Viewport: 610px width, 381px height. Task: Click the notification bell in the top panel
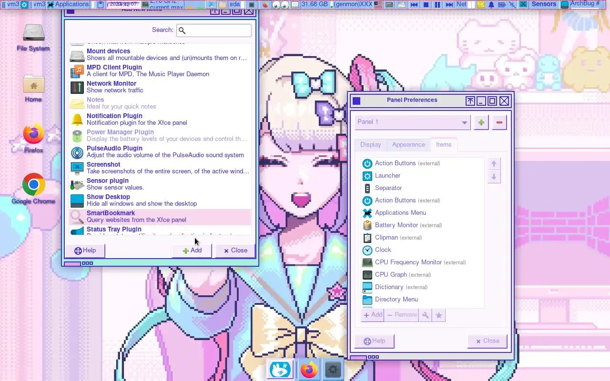491,4
